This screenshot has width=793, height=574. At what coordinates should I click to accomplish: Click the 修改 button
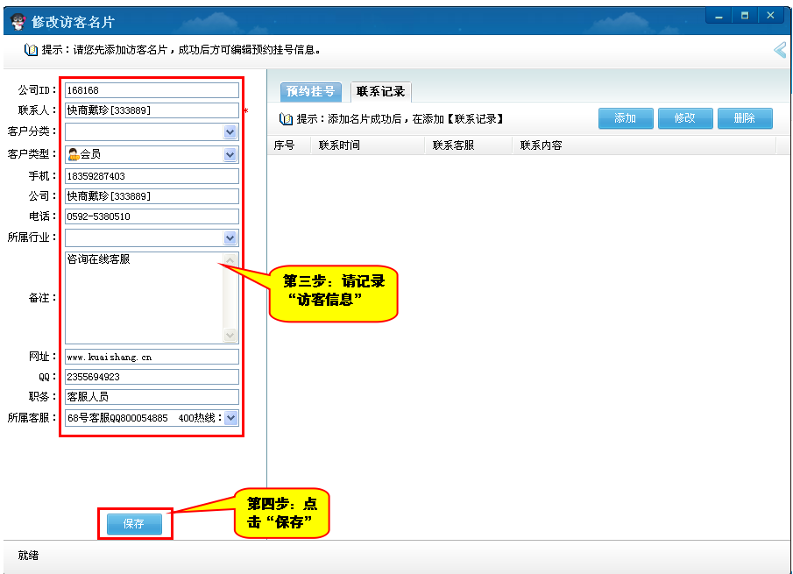pyautogui.click(x=684, y=118)
